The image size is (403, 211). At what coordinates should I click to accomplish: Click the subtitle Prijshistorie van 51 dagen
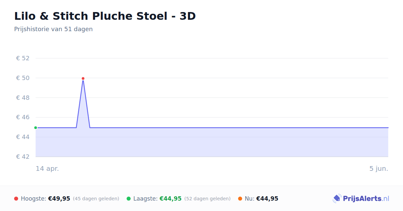coord(53,29)
